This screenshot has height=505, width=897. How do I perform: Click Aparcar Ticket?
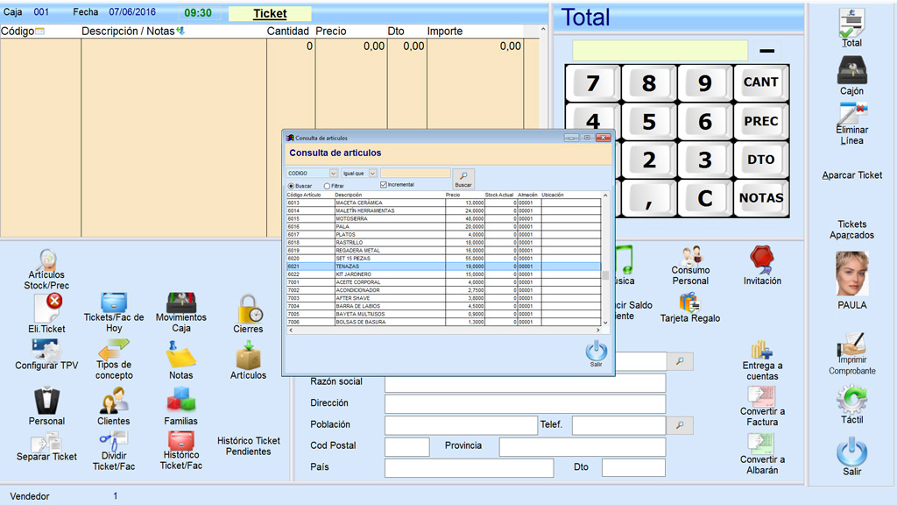tap(851, 175)
